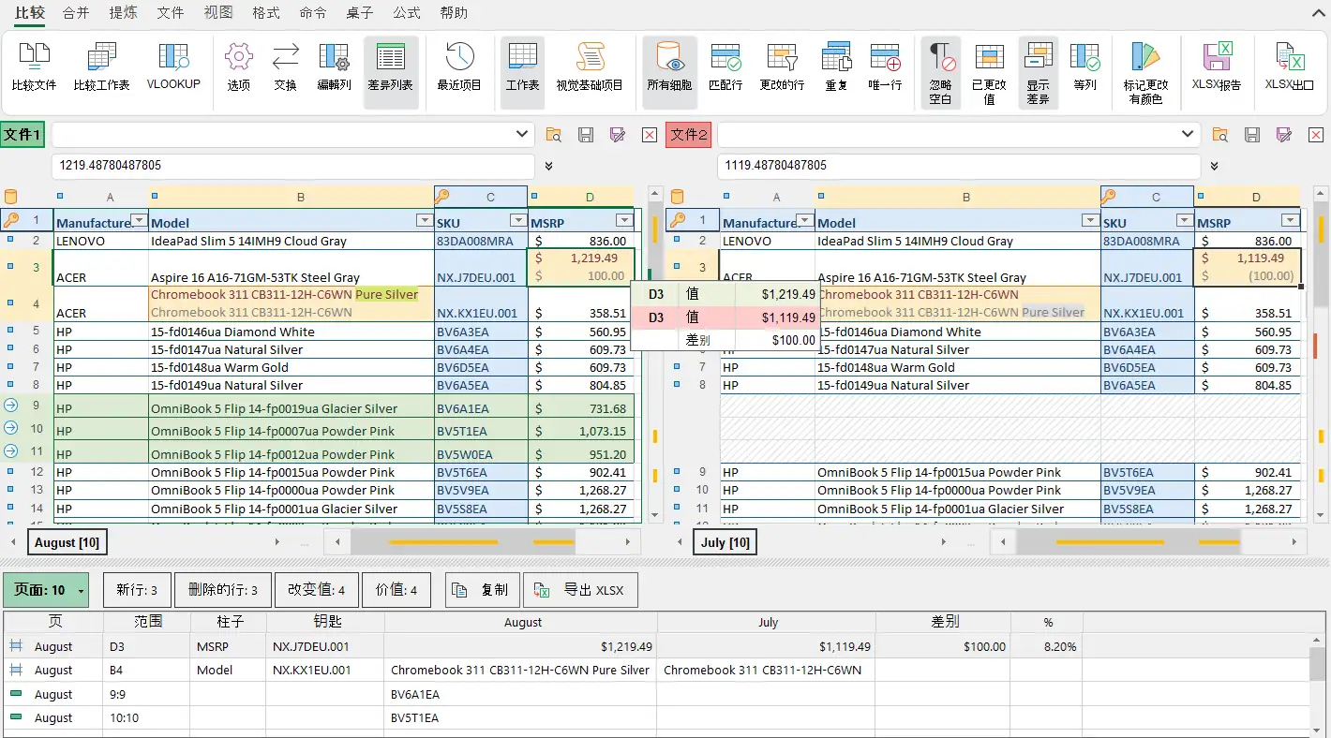Click row 9 arrow marker in left sheet
Image resolution: width=1331 pixels, height=738 pixels.
pos(11,406)
